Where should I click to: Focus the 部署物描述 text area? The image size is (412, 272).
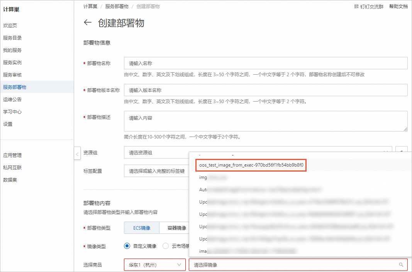[x=265, y=121]
